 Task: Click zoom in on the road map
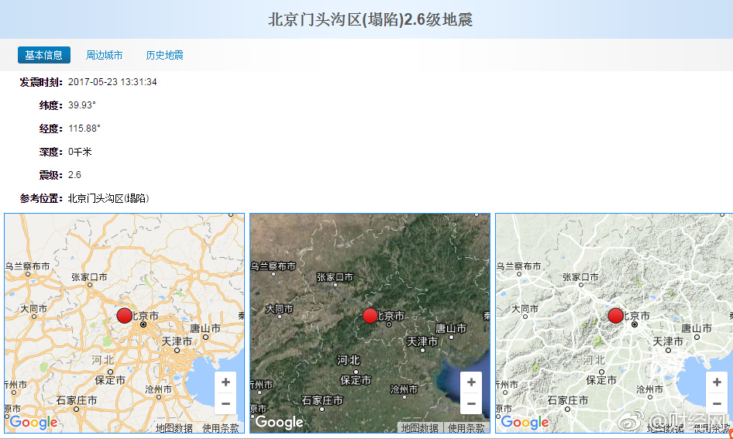225,382
